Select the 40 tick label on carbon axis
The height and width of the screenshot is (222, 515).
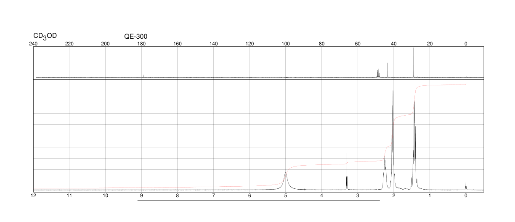(394, 44)
